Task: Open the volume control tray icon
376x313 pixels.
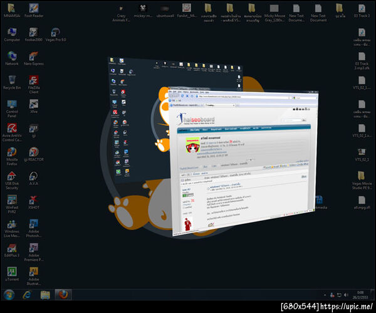Action: [x=346, y=295]
